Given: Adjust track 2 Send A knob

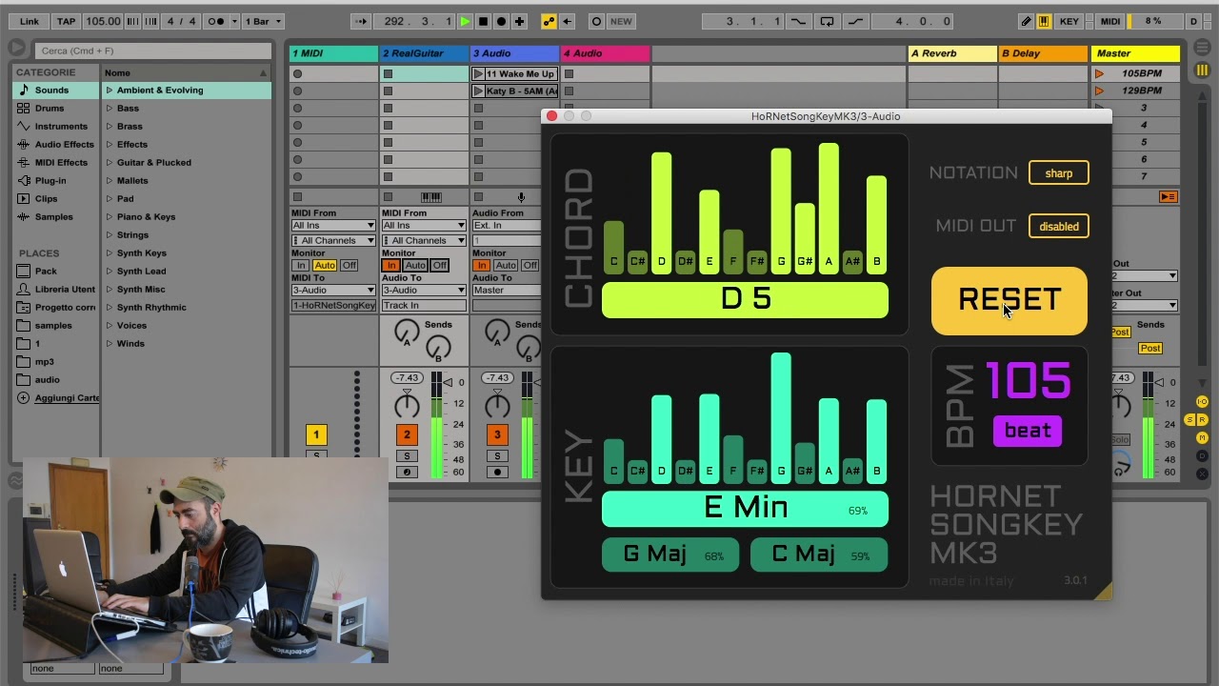Looking at the screenshot, I should pyautogui.click(x=407, y=332).
